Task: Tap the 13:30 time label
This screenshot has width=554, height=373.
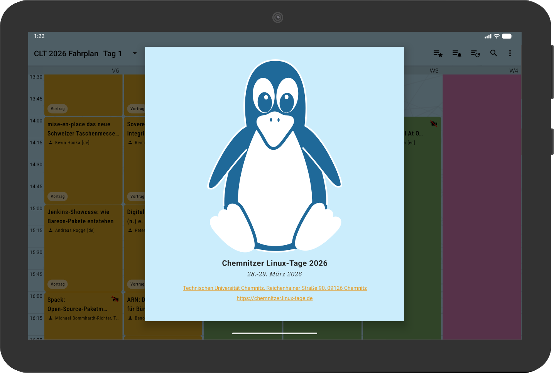Action: point(36,77)
